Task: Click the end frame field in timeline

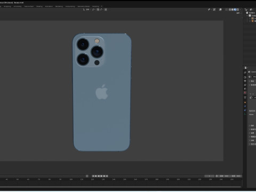Action: (236, 176)
